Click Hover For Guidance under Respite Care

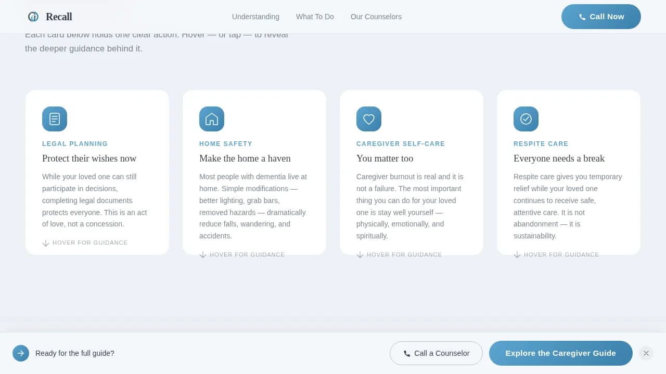point(561,255)
